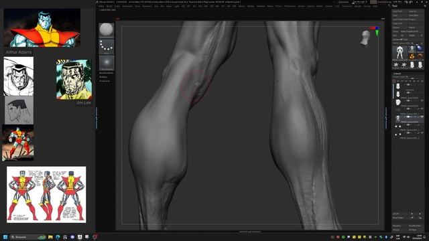Collapse the Subtool section header
The height and width of the screenshot is (241, 429).
397,73
